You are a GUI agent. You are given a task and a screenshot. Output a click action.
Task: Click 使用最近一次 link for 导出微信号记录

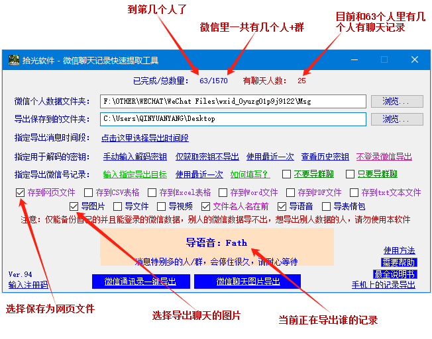click(x=199, y=174)
